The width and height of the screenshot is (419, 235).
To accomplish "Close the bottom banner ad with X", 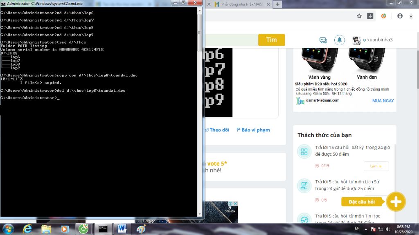I will click(235, 204).
